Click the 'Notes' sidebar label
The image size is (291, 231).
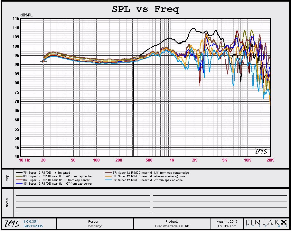pyautogui.click(x=7, y=202)
